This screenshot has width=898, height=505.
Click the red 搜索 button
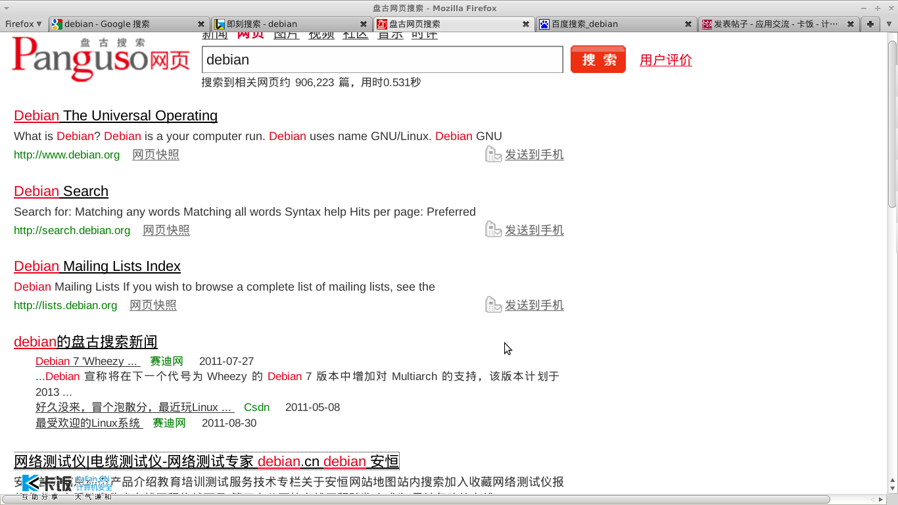tap(598, 59)
